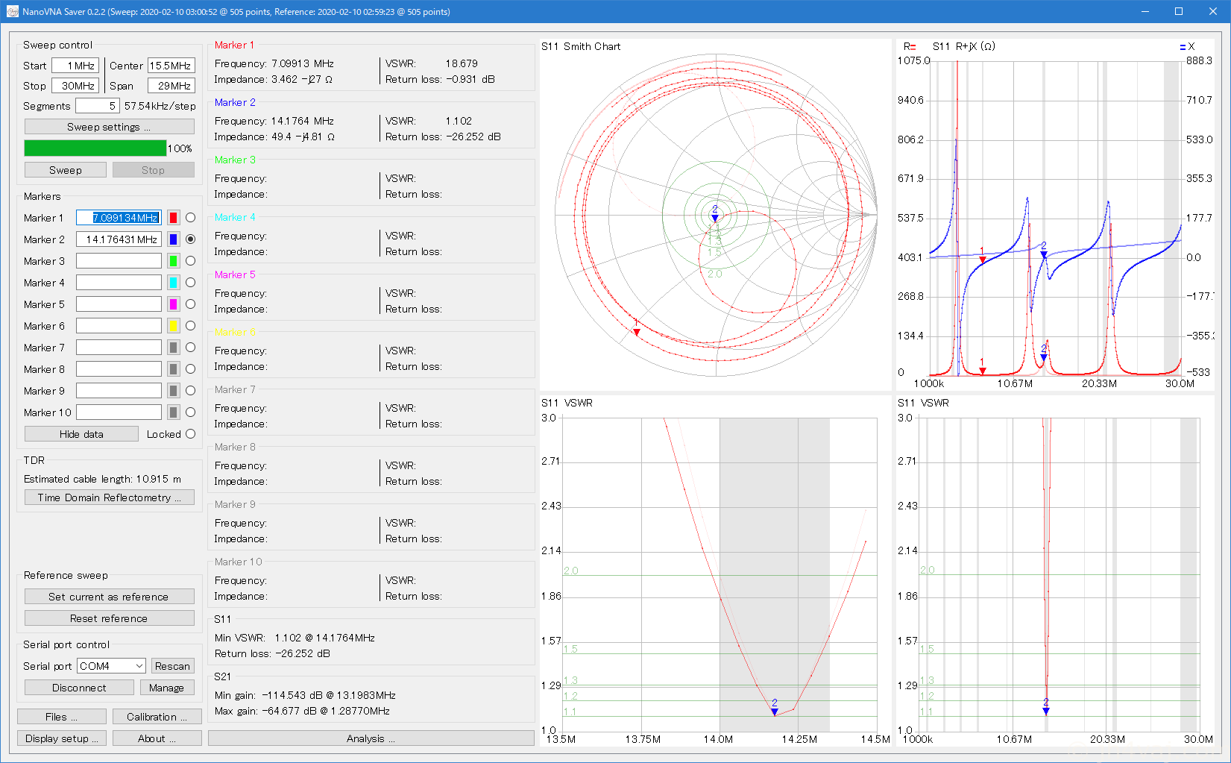
Task: Change Marker 3 green color swatch
Action: click(x=173, y=261)
